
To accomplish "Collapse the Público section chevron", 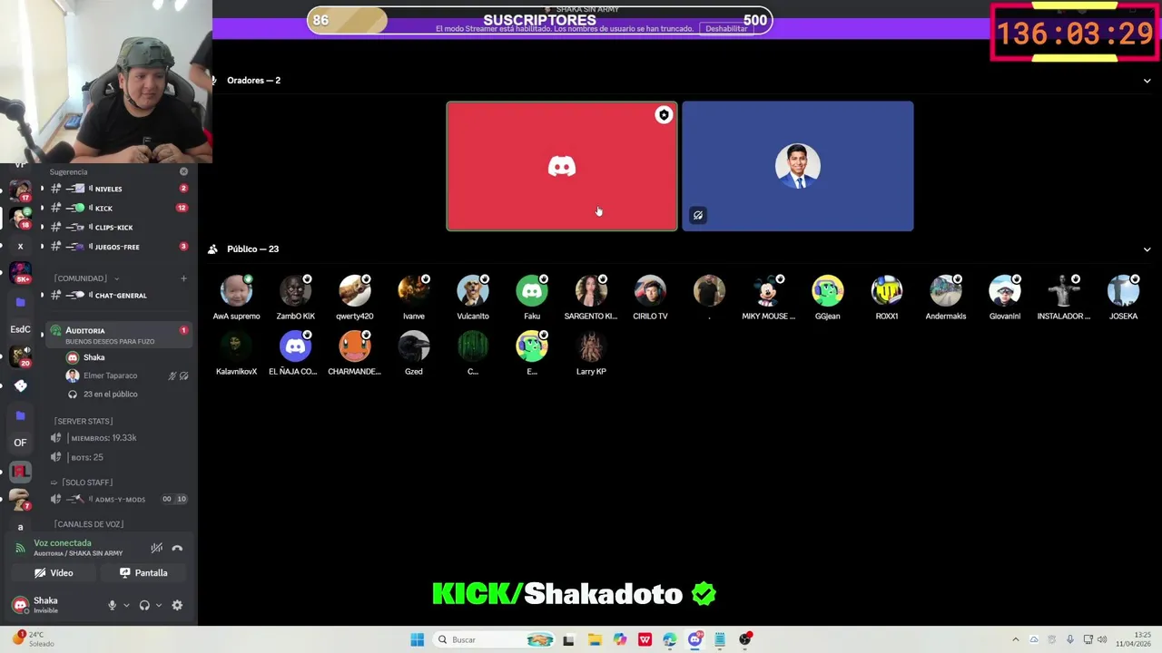I will [1147, 249].
